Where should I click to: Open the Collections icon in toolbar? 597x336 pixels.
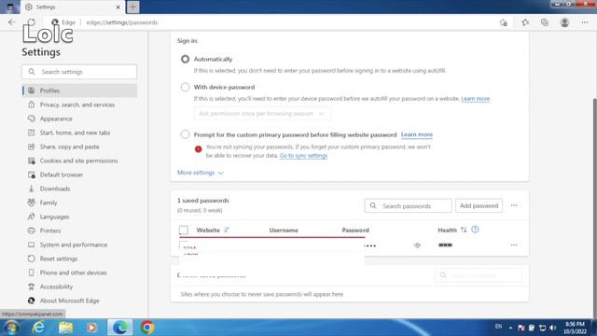545,22
